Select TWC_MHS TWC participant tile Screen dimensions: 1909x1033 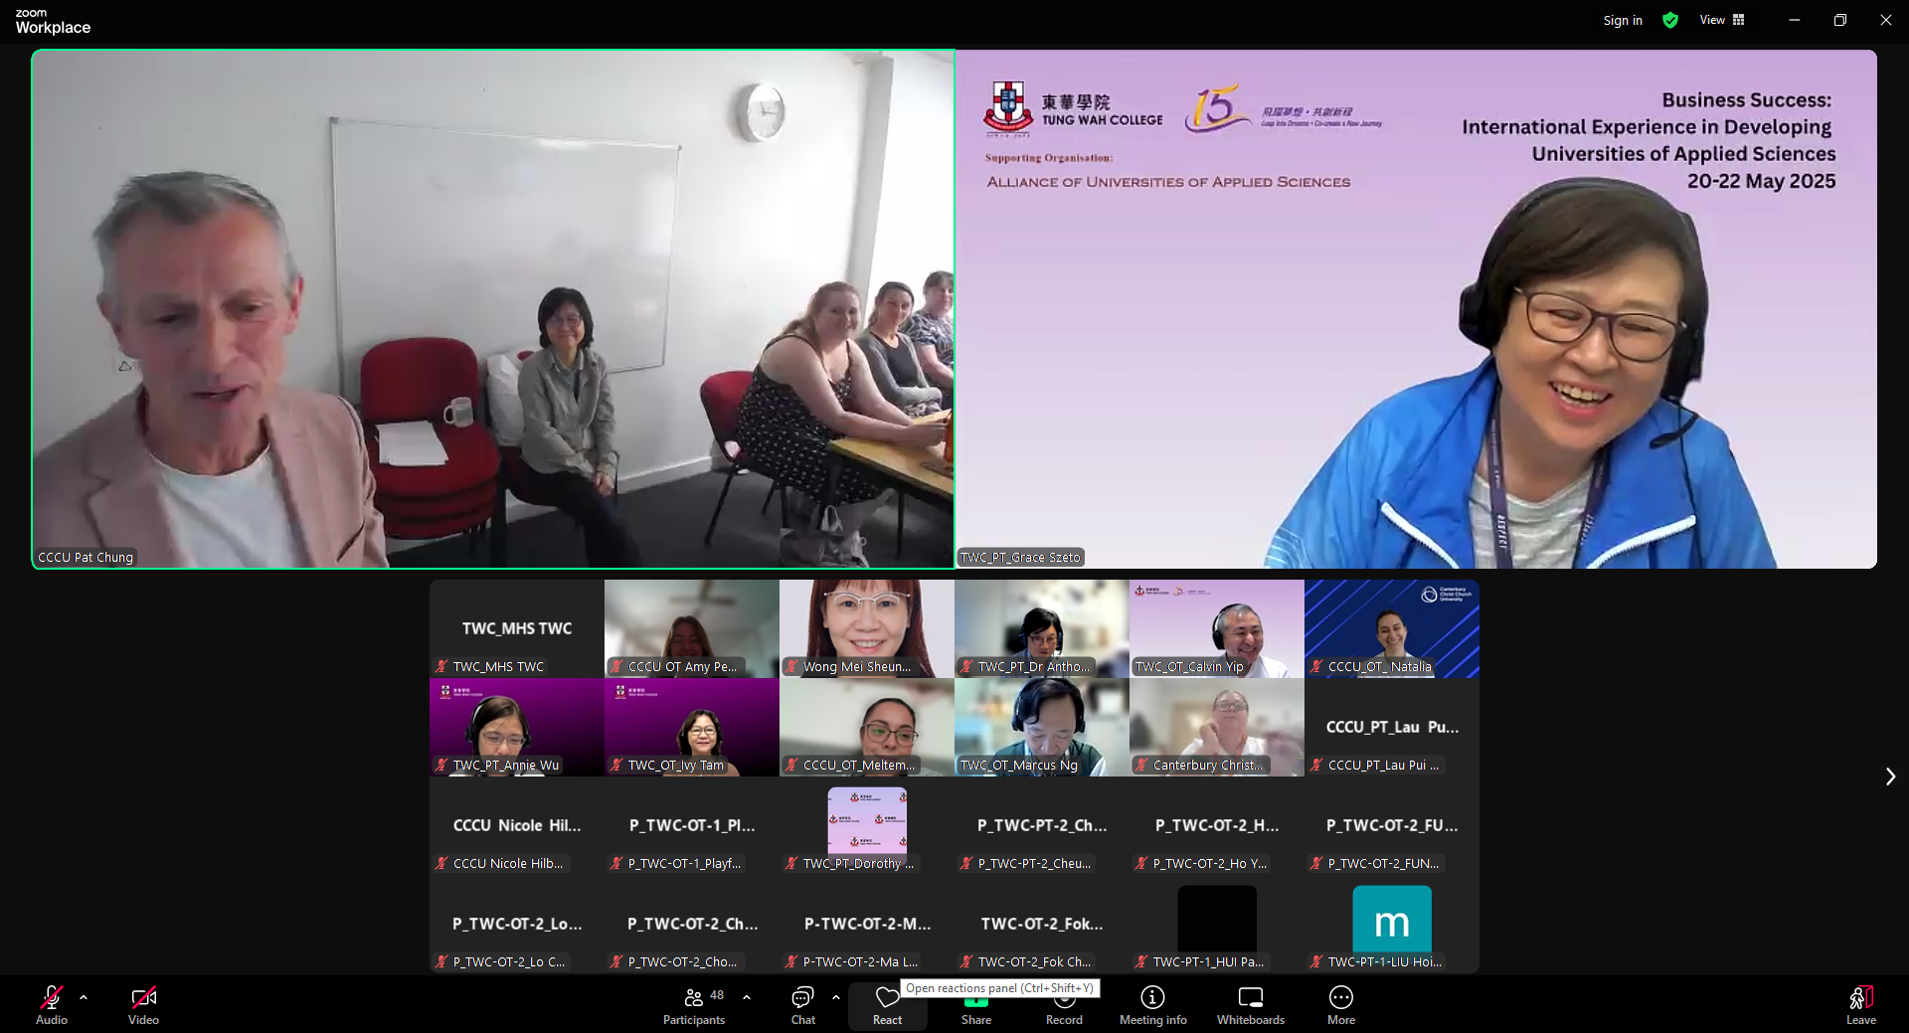tap(517, 628)
